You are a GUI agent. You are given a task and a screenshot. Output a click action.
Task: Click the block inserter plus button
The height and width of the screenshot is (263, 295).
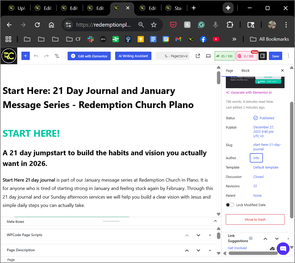[25, 56]
